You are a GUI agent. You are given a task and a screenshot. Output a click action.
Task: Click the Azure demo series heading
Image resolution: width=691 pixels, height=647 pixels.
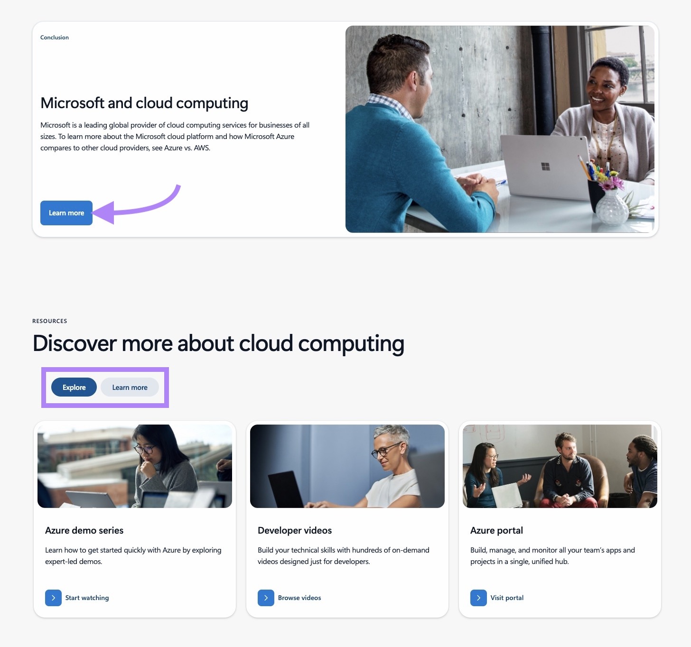point(84,530)
